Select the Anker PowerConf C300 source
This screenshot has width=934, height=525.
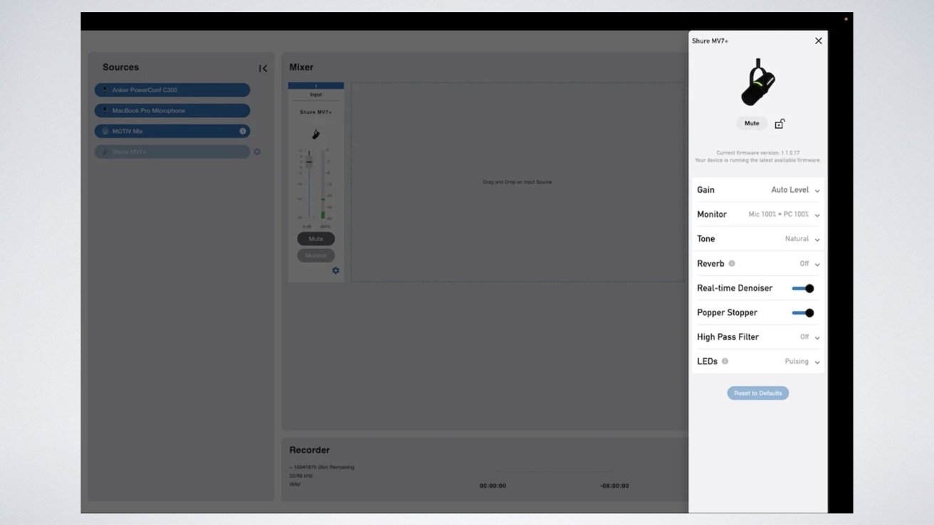[172, 90]
